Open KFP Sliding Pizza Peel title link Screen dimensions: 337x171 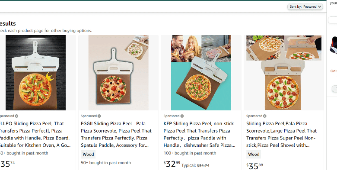click(x=200, y=134)
